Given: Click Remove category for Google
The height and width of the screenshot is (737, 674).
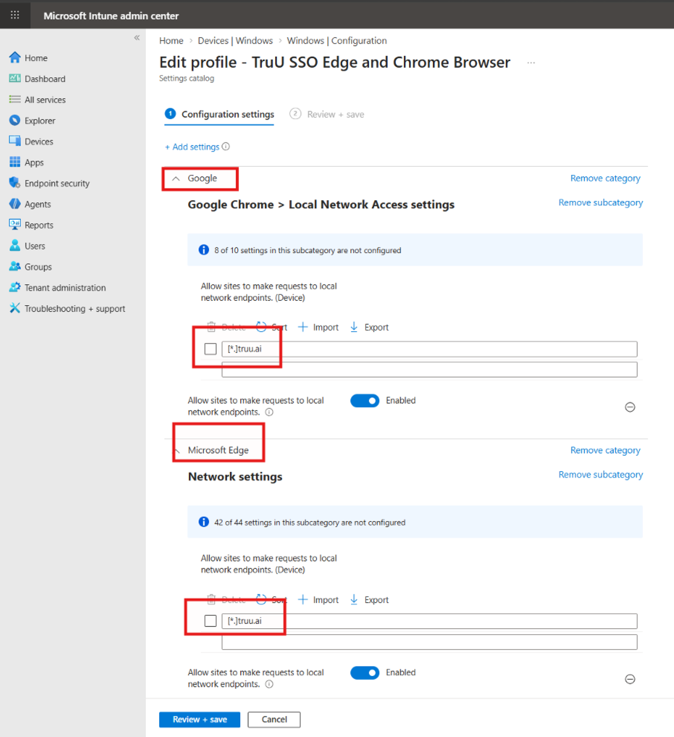Looking at the screenshot, I should [x=605, y=178].
